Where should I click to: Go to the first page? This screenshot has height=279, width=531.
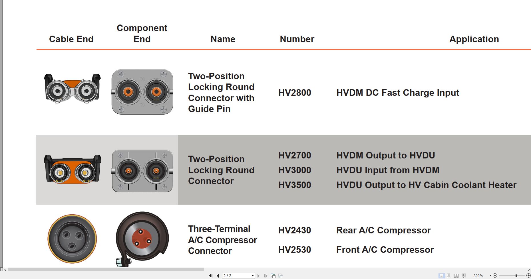pos(211,276)
